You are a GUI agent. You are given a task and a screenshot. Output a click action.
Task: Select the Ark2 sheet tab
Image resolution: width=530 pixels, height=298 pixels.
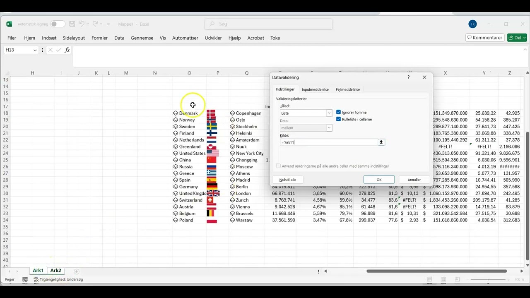pos(56,271)
